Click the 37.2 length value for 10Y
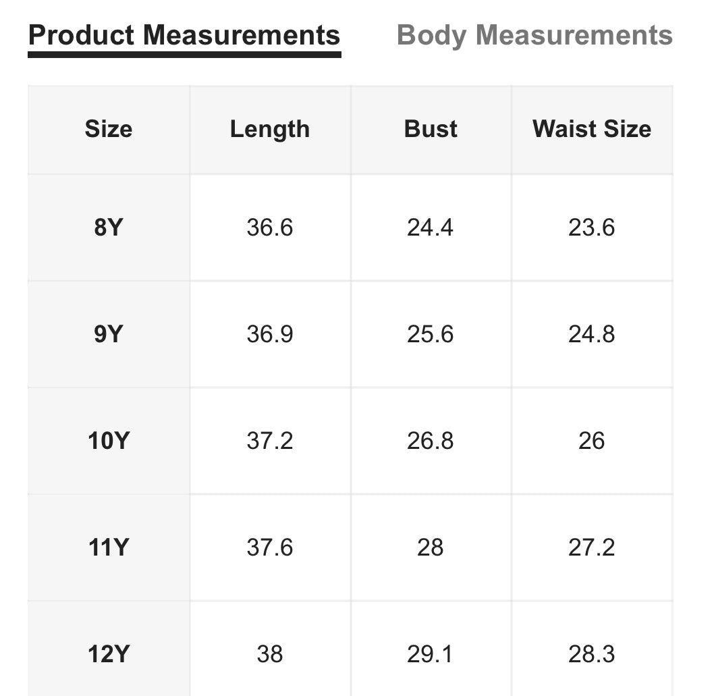Image resolution: width=712 pixels, height=696 pixels. click(270, 441)
